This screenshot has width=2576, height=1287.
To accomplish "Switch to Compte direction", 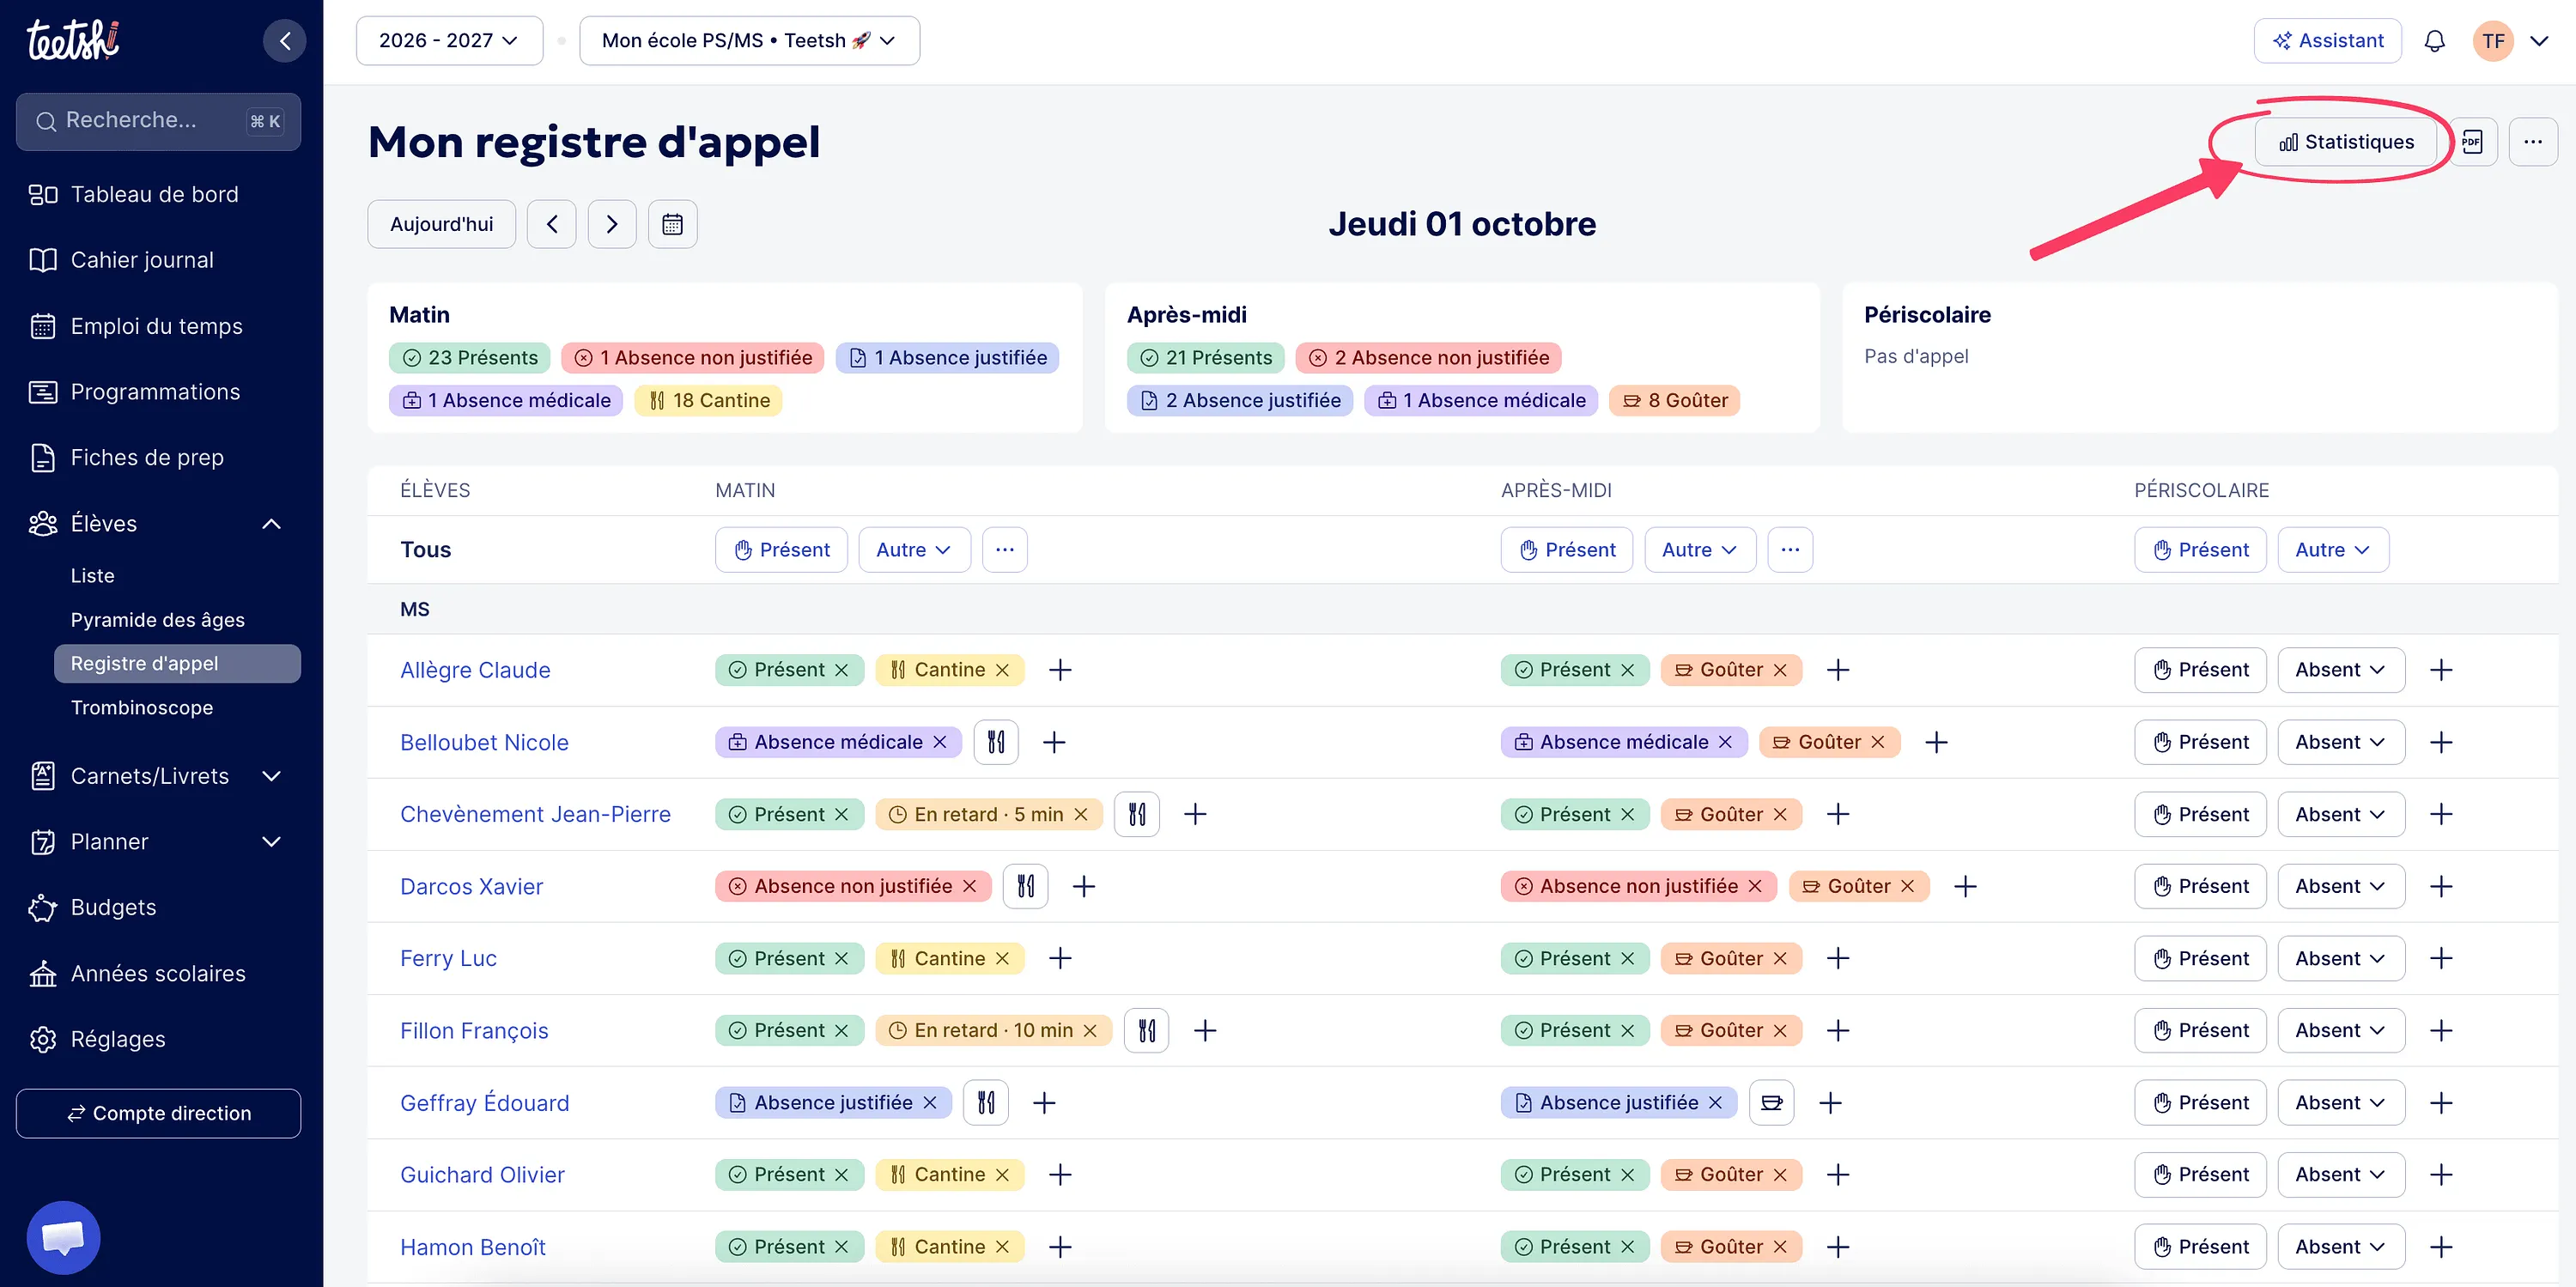I will click(x=158, y=1114).
